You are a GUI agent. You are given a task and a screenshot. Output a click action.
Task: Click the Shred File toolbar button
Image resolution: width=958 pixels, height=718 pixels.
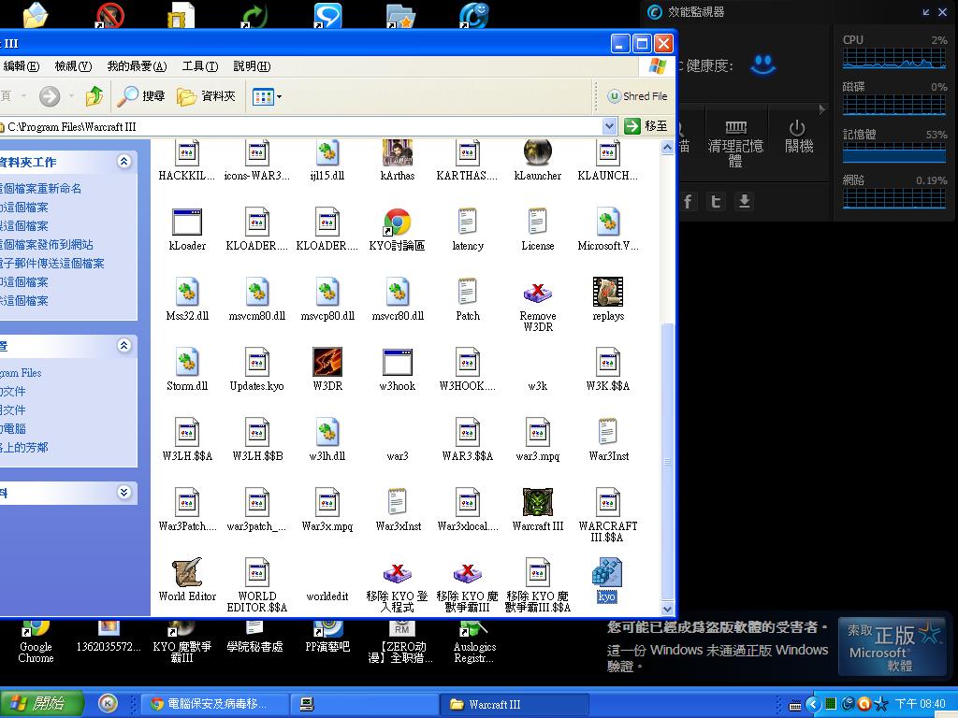[638, 96]
